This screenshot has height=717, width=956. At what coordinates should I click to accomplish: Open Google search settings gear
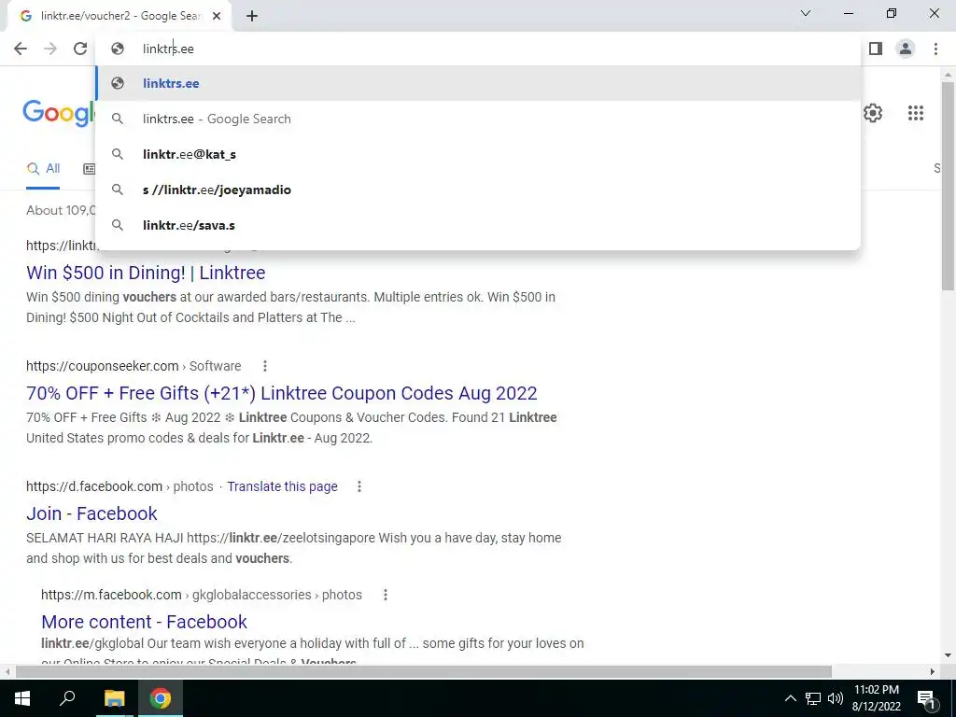click(873, 113)
